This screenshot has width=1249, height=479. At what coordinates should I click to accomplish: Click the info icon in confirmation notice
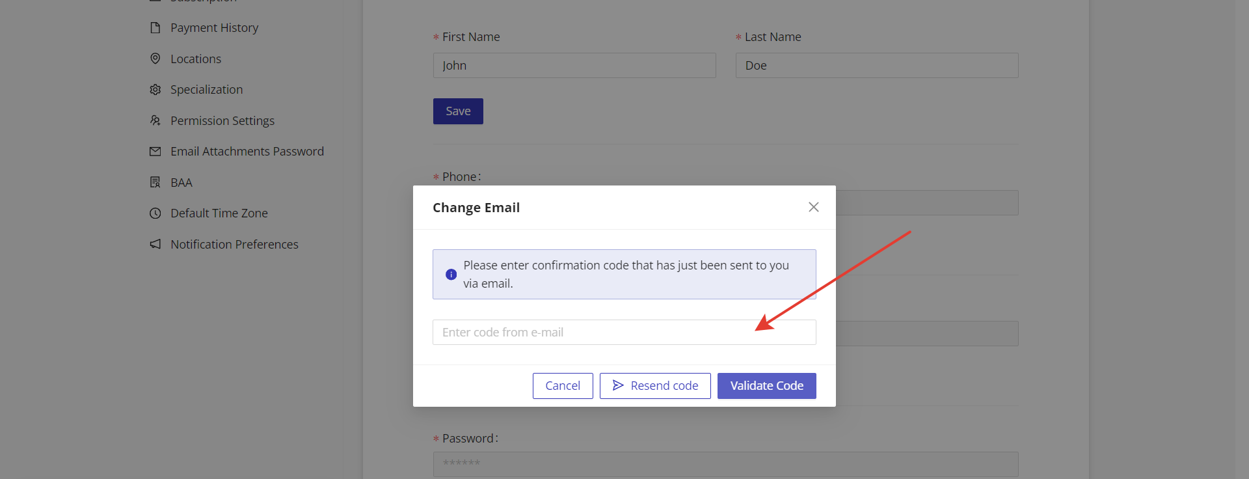(451, 275)
